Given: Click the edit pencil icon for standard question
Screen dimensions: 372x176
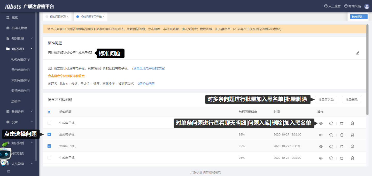Looking at the screenshot, I should pos(358,53).
